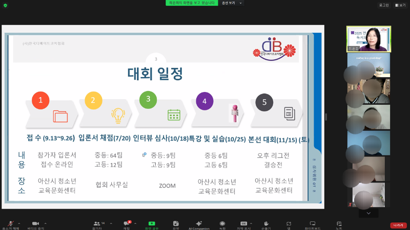
Task: Click the Login button at top right
Action: click(x=383, y=5)
